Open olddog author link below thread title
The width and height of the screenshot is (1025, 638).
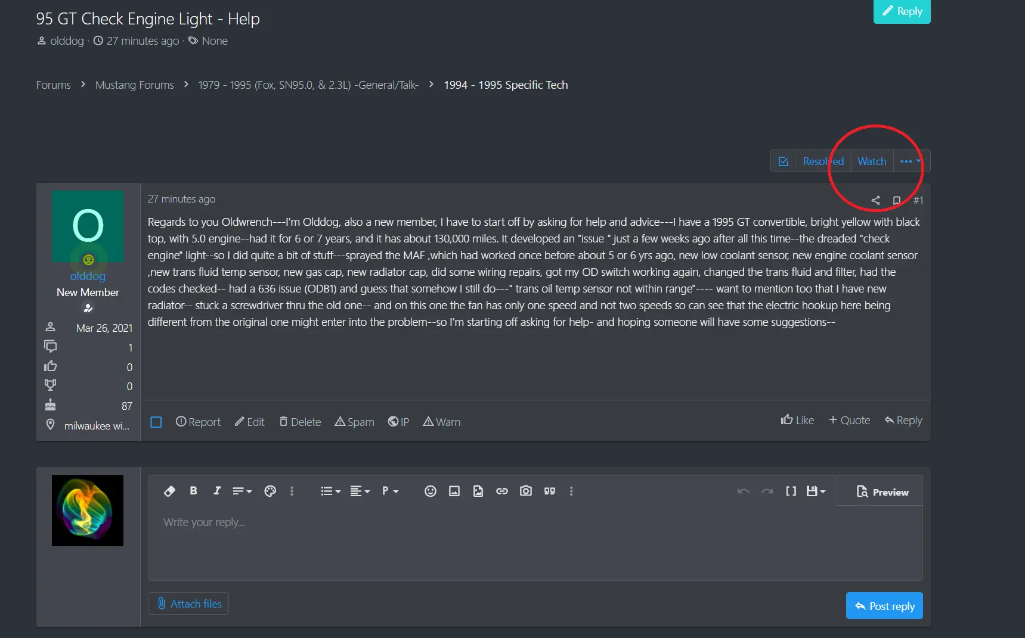point(67,41)
